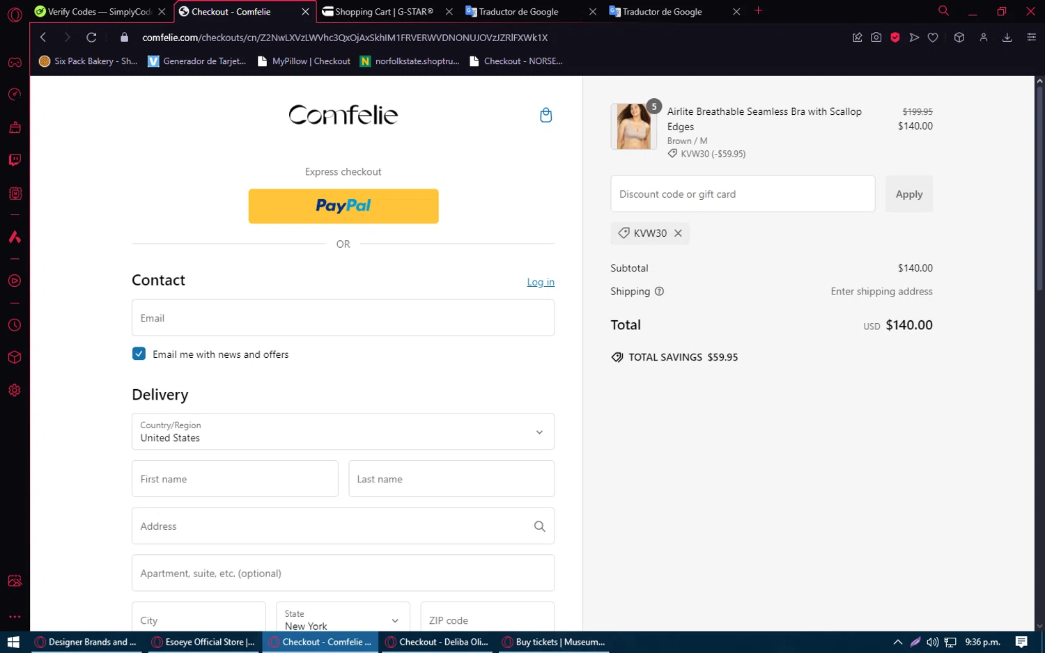
Task: Open the sidebar player icon
Action: tap(15, 281)
